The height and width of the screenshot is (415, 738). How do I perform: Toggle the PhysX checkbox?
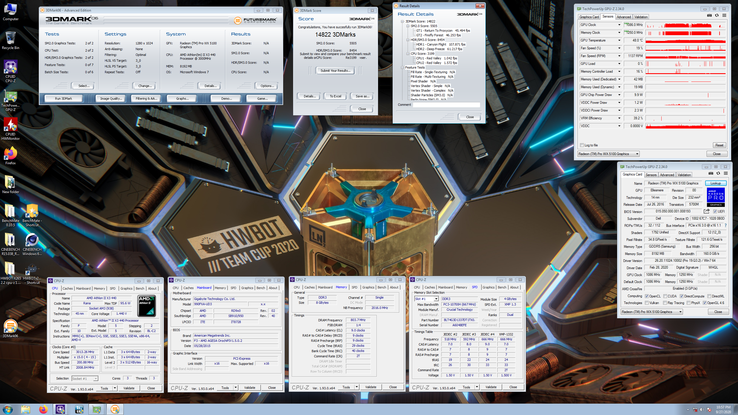click(688, 303)
